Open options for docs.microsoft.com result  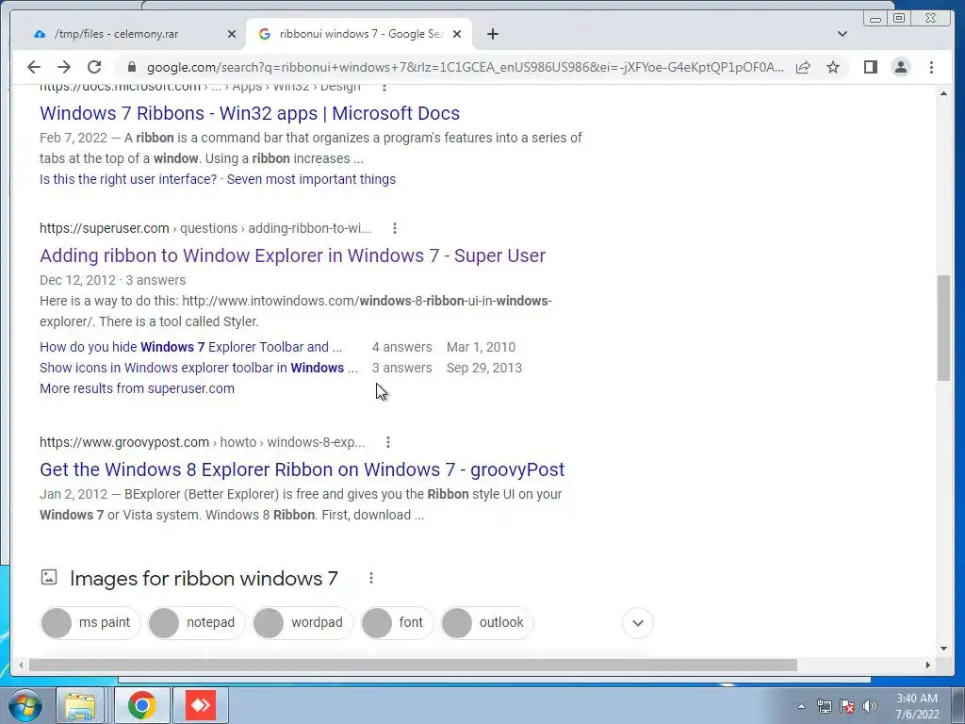(x=384, y=88)
